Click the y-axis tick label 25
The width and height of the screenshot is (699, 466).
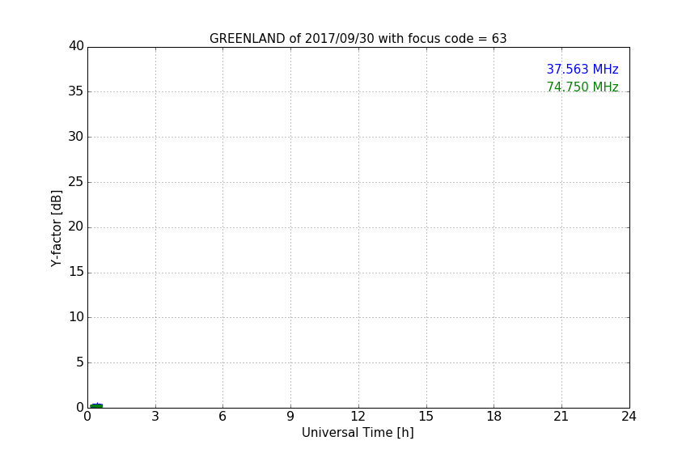point(76,181)
